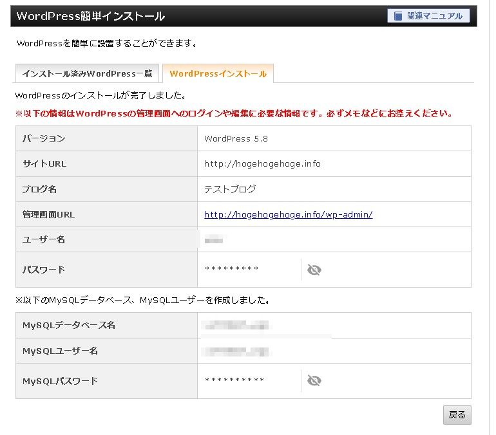
Task: Click the WordPress簡単インストール header title
Action: 90,16
